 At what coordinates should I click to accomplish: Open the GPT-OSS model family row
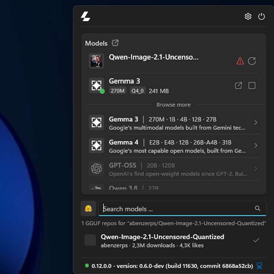pos(173,169)
